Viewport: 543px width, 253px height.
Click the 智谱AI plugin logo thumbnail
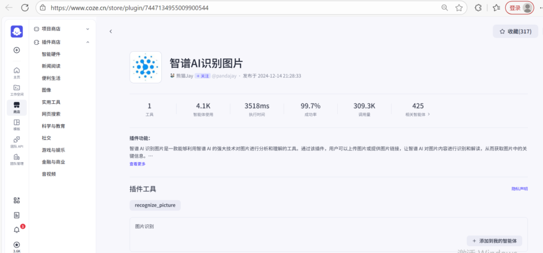click(145, 67)
